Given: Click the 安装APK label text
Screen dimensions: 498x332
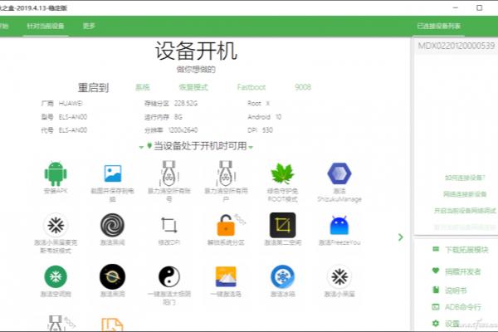Looking at the screenshot, I should click(x=56, y=191).
